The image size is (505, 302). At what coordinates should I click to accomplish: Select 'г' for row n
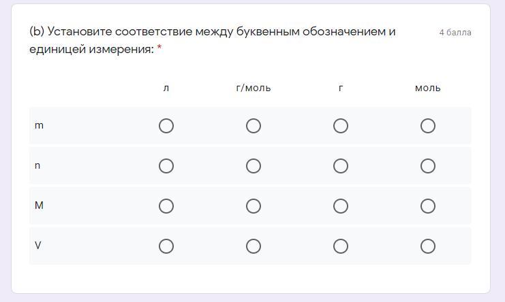tap(341, 166)
